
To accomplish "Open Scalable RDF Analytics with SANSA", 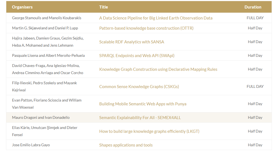I will 132,42.
